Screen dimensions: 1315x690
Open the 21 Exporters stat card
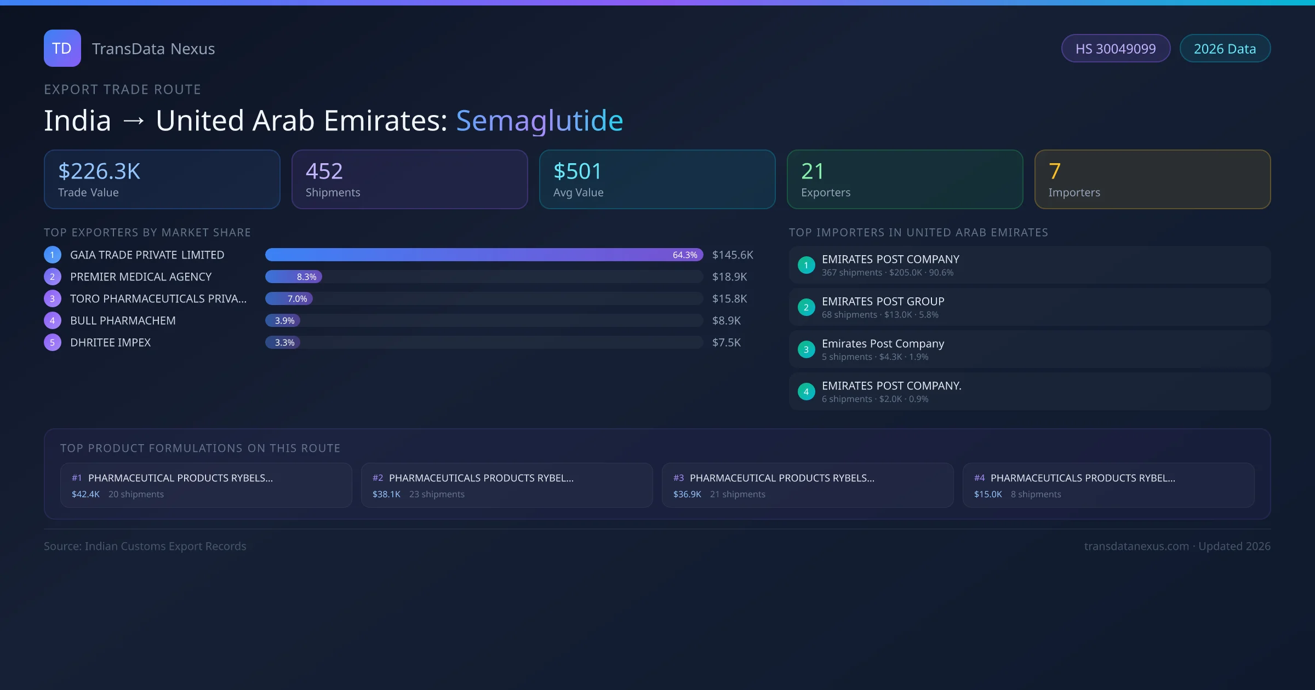pyautogui.click(x=905, y=179)
